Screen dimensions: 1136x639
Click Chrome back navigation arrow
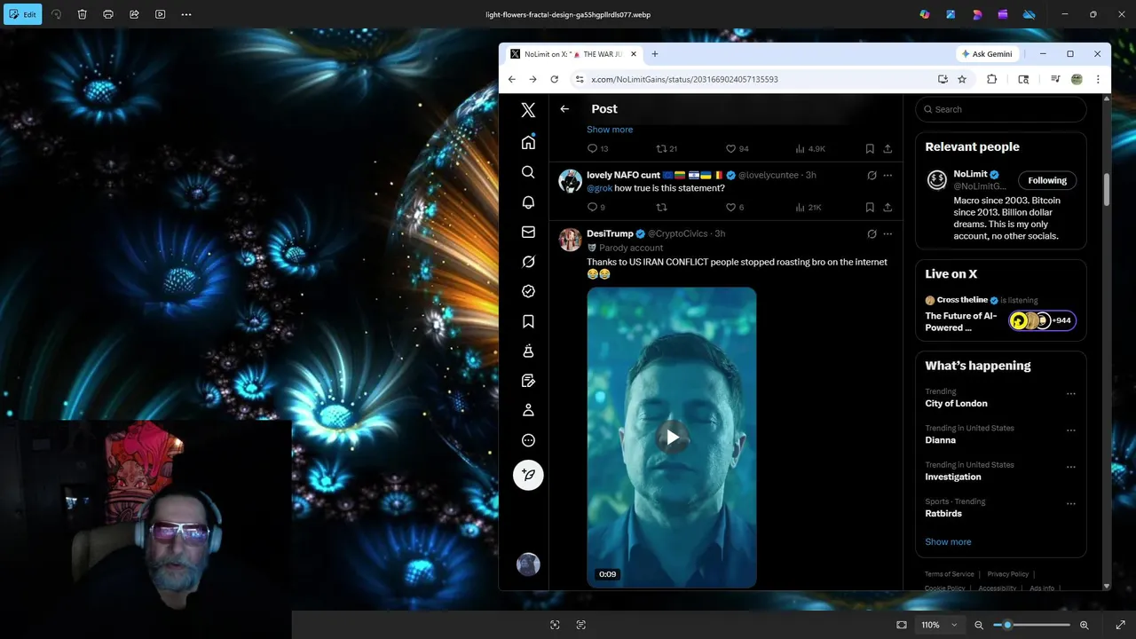(512, 79)
